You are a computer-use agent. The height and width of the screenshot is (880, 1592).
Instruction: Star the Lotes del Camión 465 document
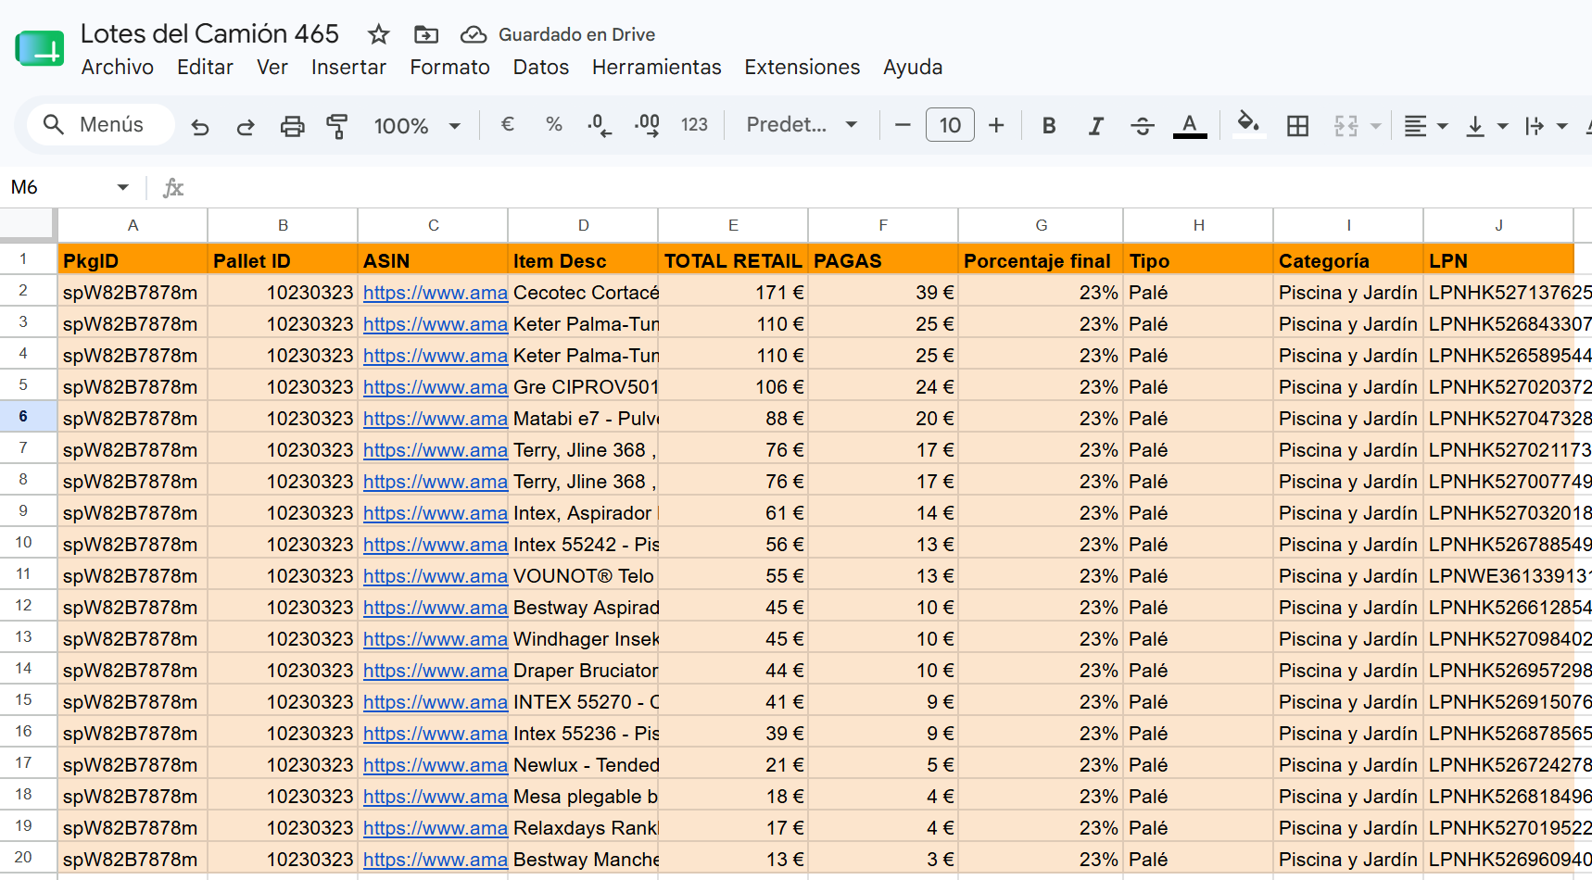(378, 35)
